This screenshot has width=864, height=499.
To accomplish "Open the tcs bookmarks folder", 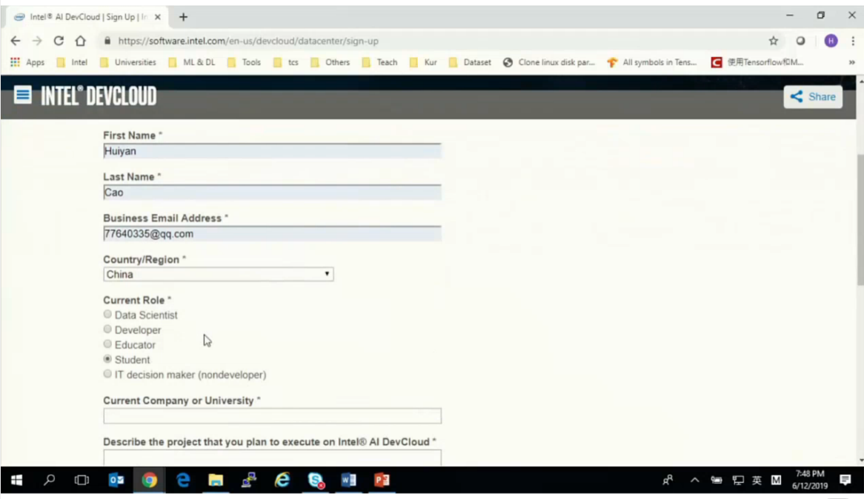I will pyautogui.click(x=286, y=62).
